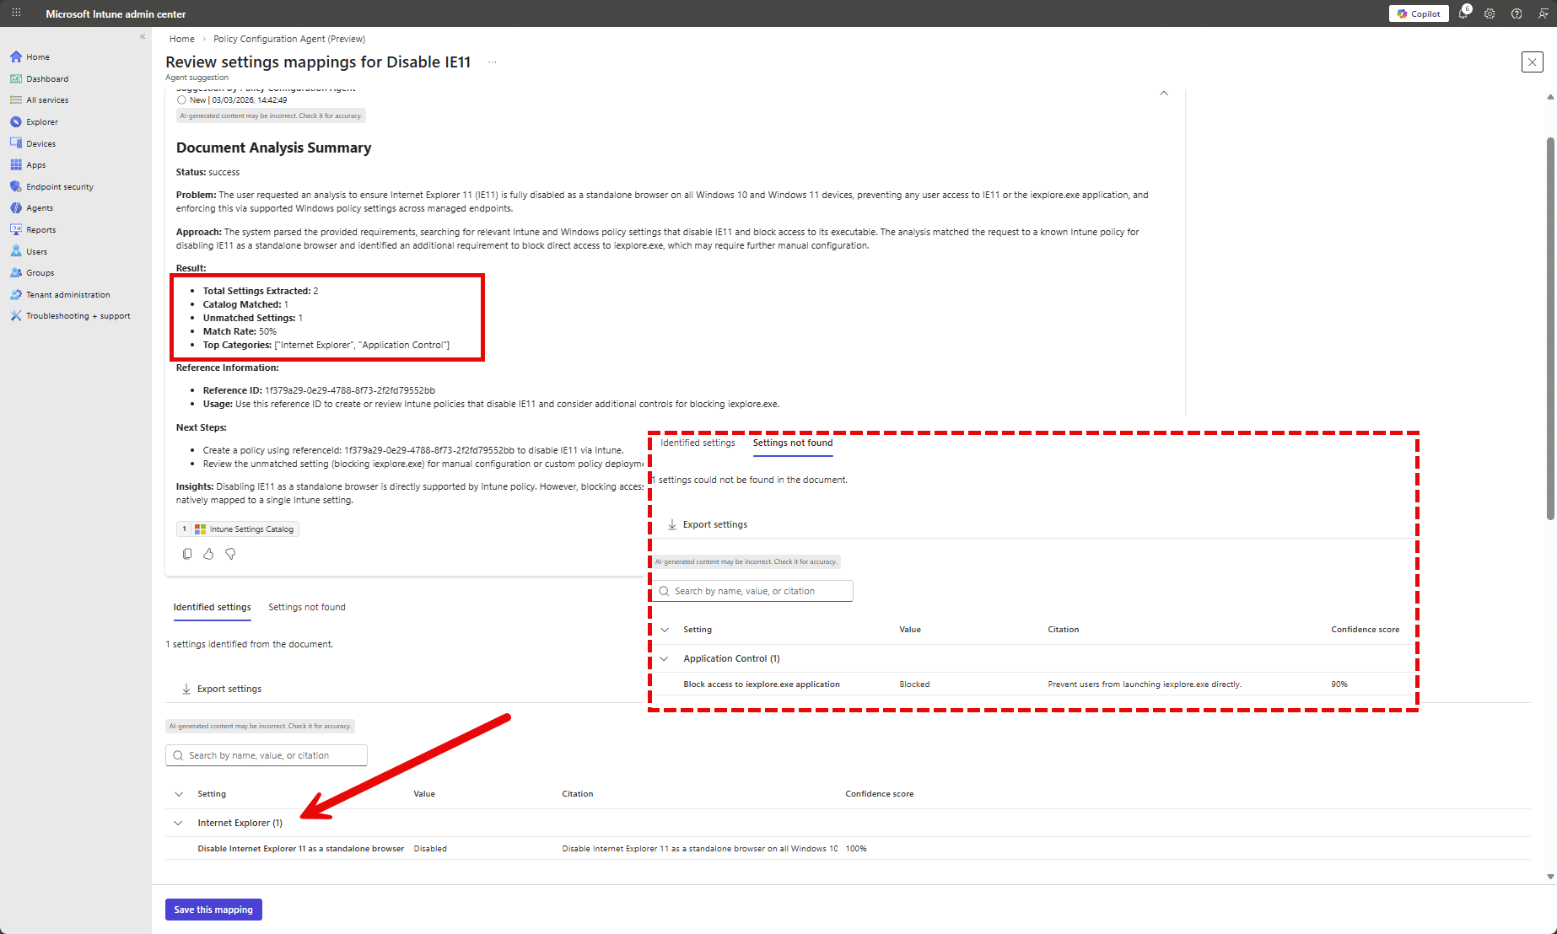1557x934 pixels.
Task: Click the copy response icon
Action: pos(187,554)
